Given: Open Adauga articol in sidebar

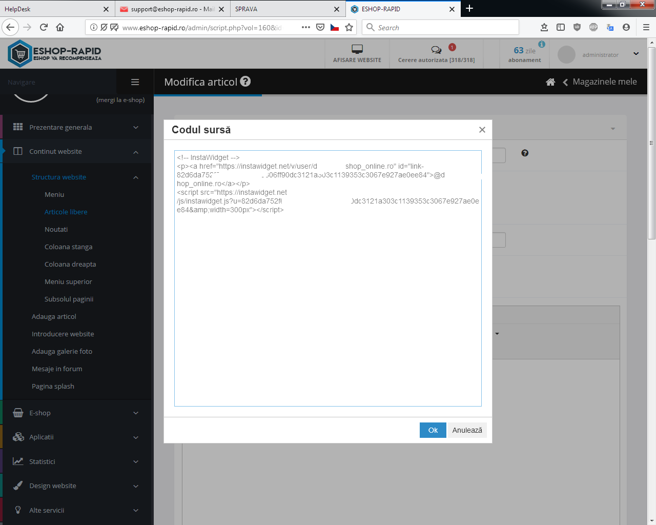Looking at the screenshot, I should [54, 316].
